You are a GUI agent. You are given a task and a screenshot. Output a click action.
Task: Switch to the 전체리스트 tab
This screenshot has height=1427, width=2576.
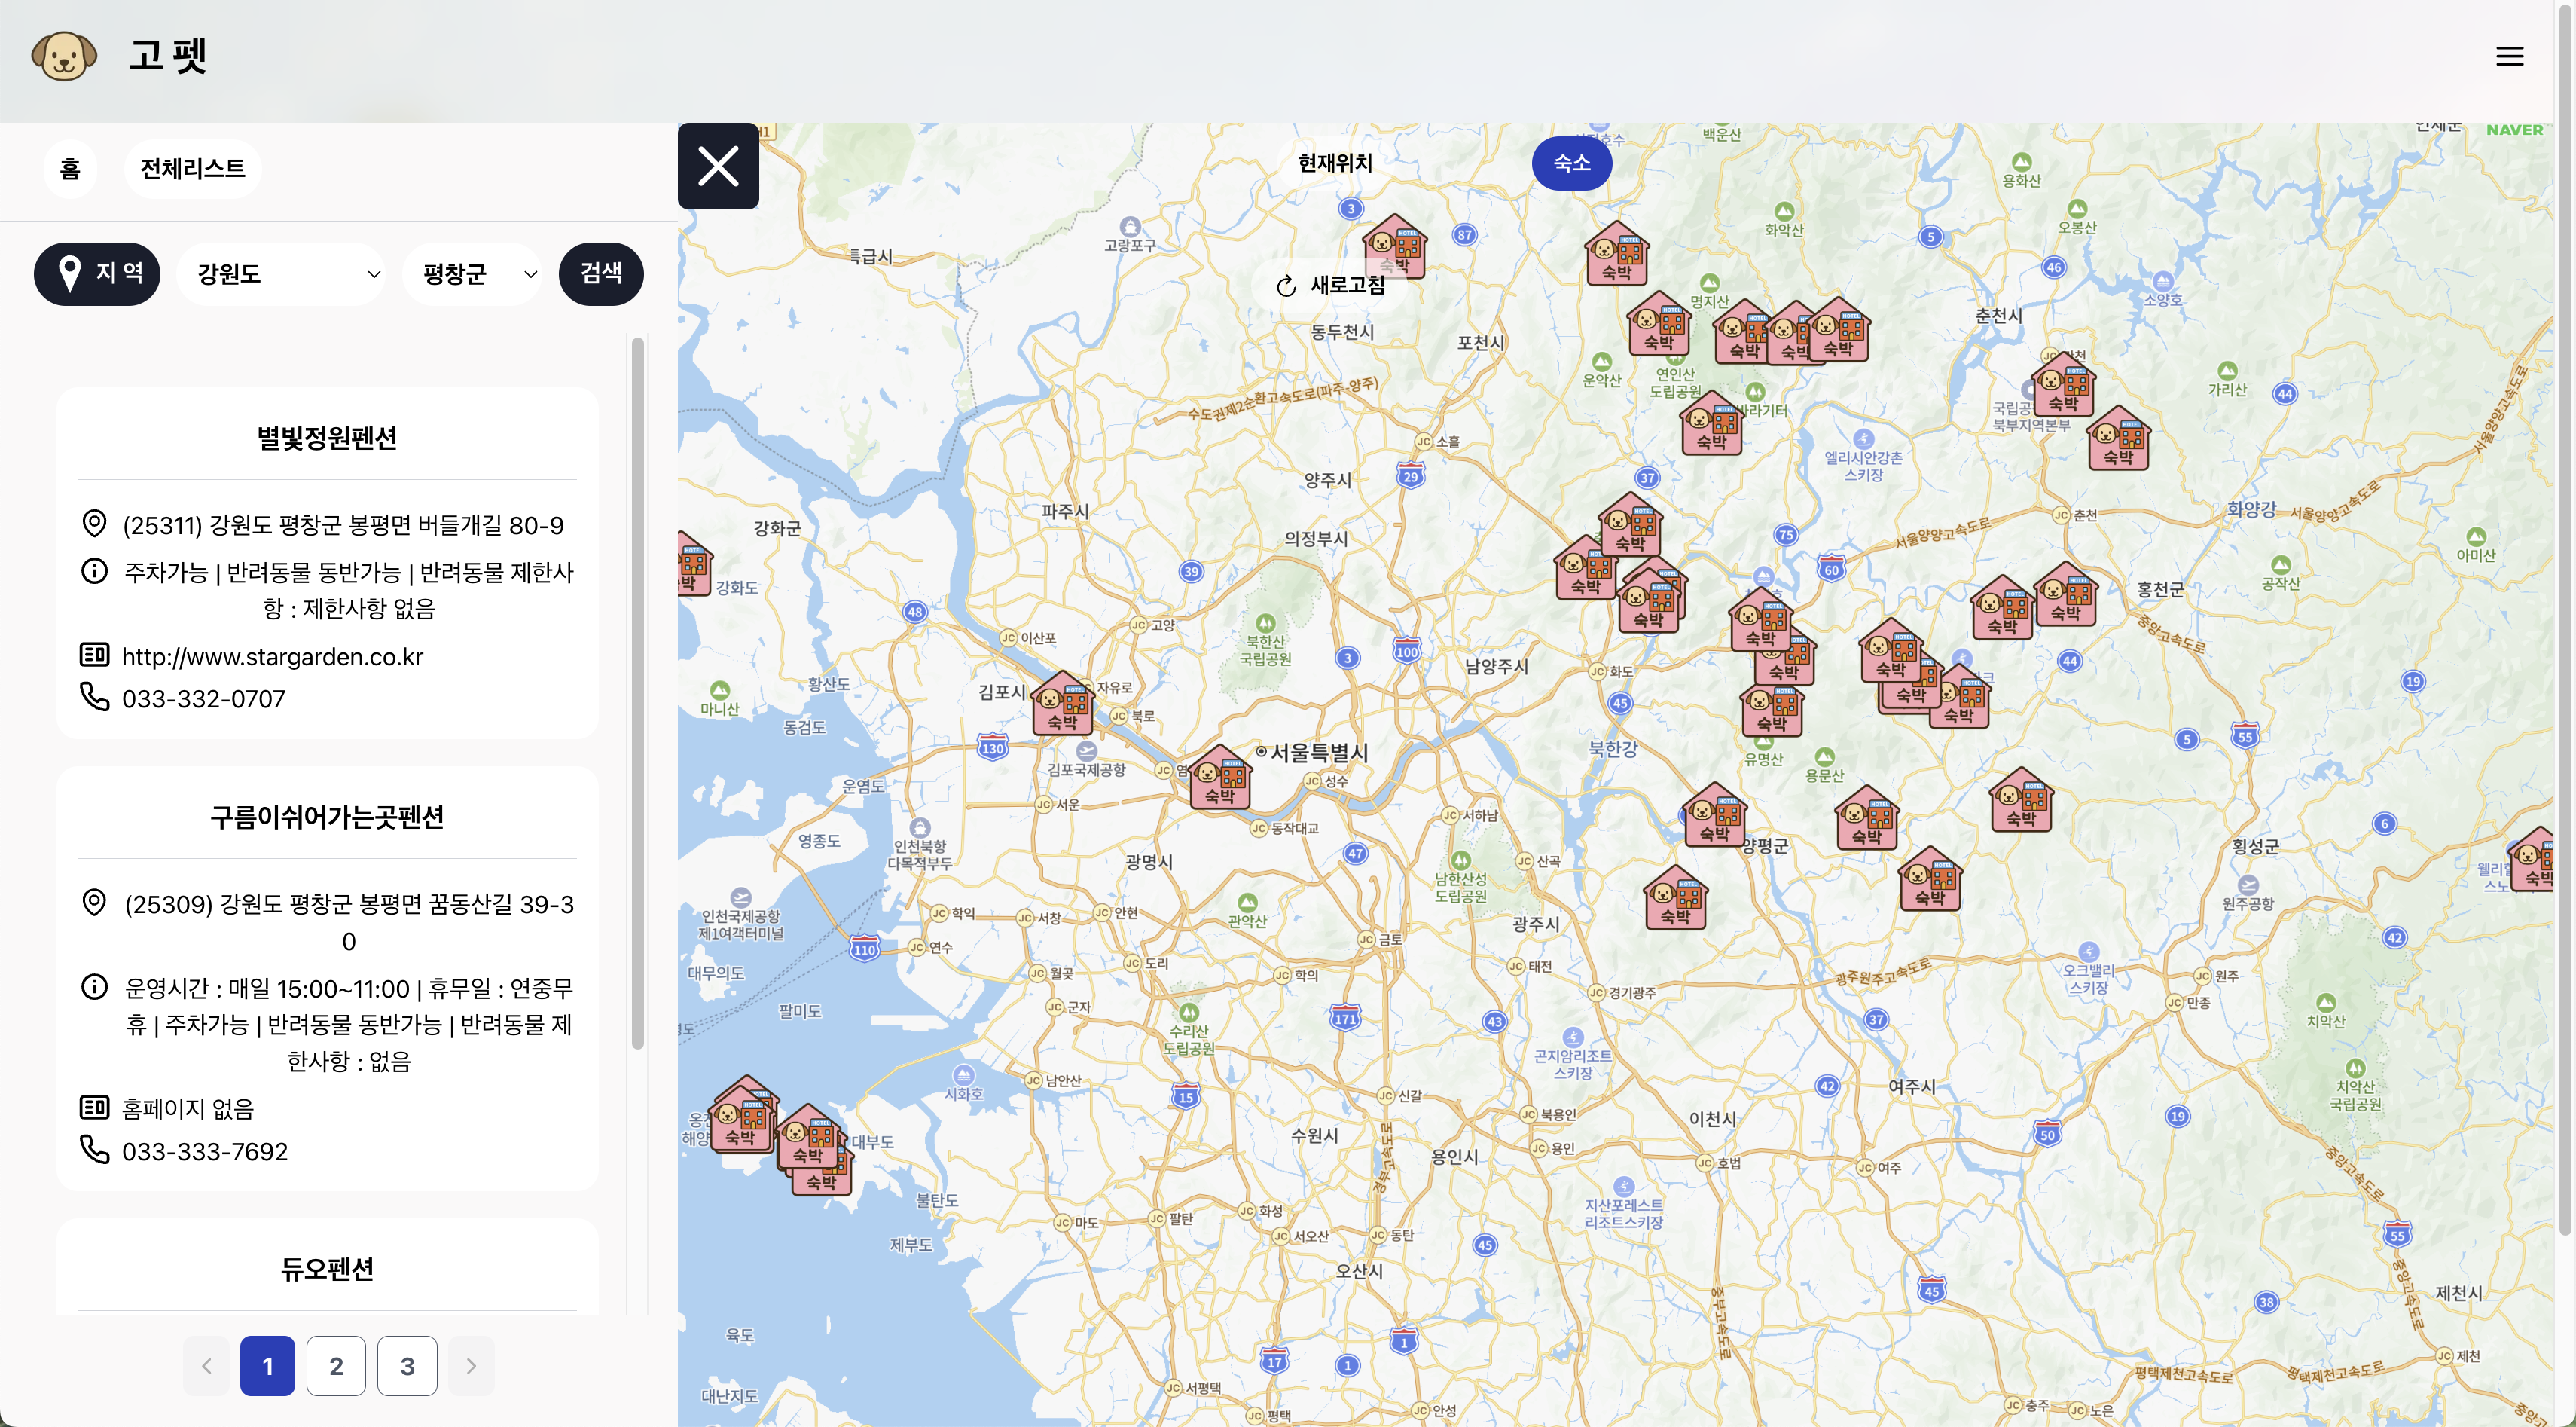click(192, 169)
